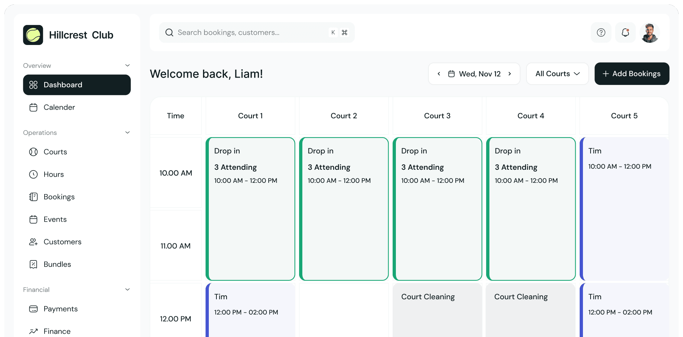683x337 pixels.
Task: Open the All Courts dropdown
Action: tap(557, 74)
